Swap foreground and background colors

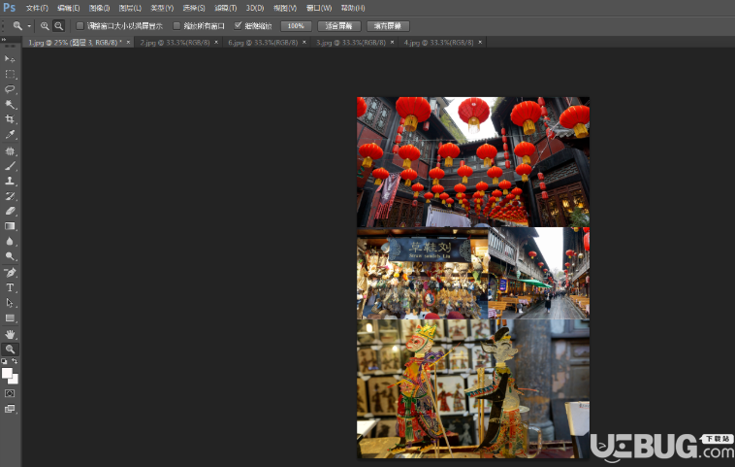click(x=15, y=361)
